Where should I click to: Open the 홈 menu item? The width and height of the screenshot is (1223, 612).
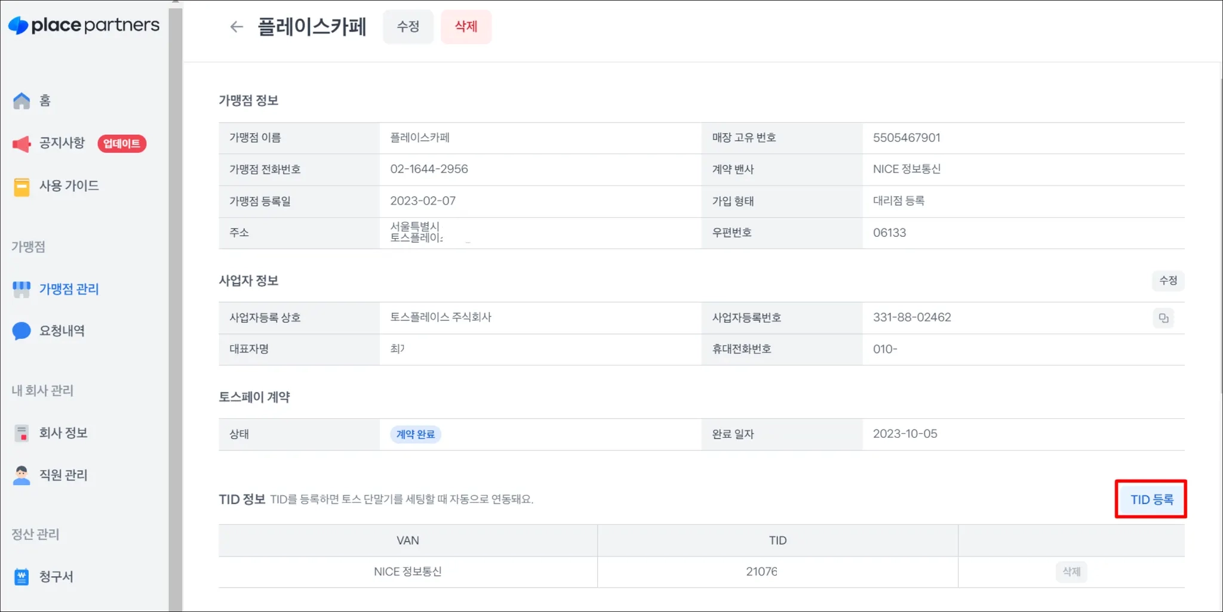coord(45,101)
